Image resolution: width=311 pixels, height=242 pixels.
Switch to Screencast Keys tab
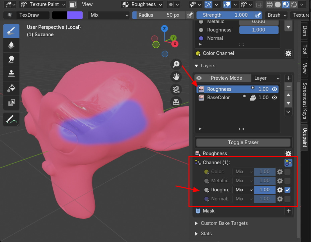[x=305, y=101]
